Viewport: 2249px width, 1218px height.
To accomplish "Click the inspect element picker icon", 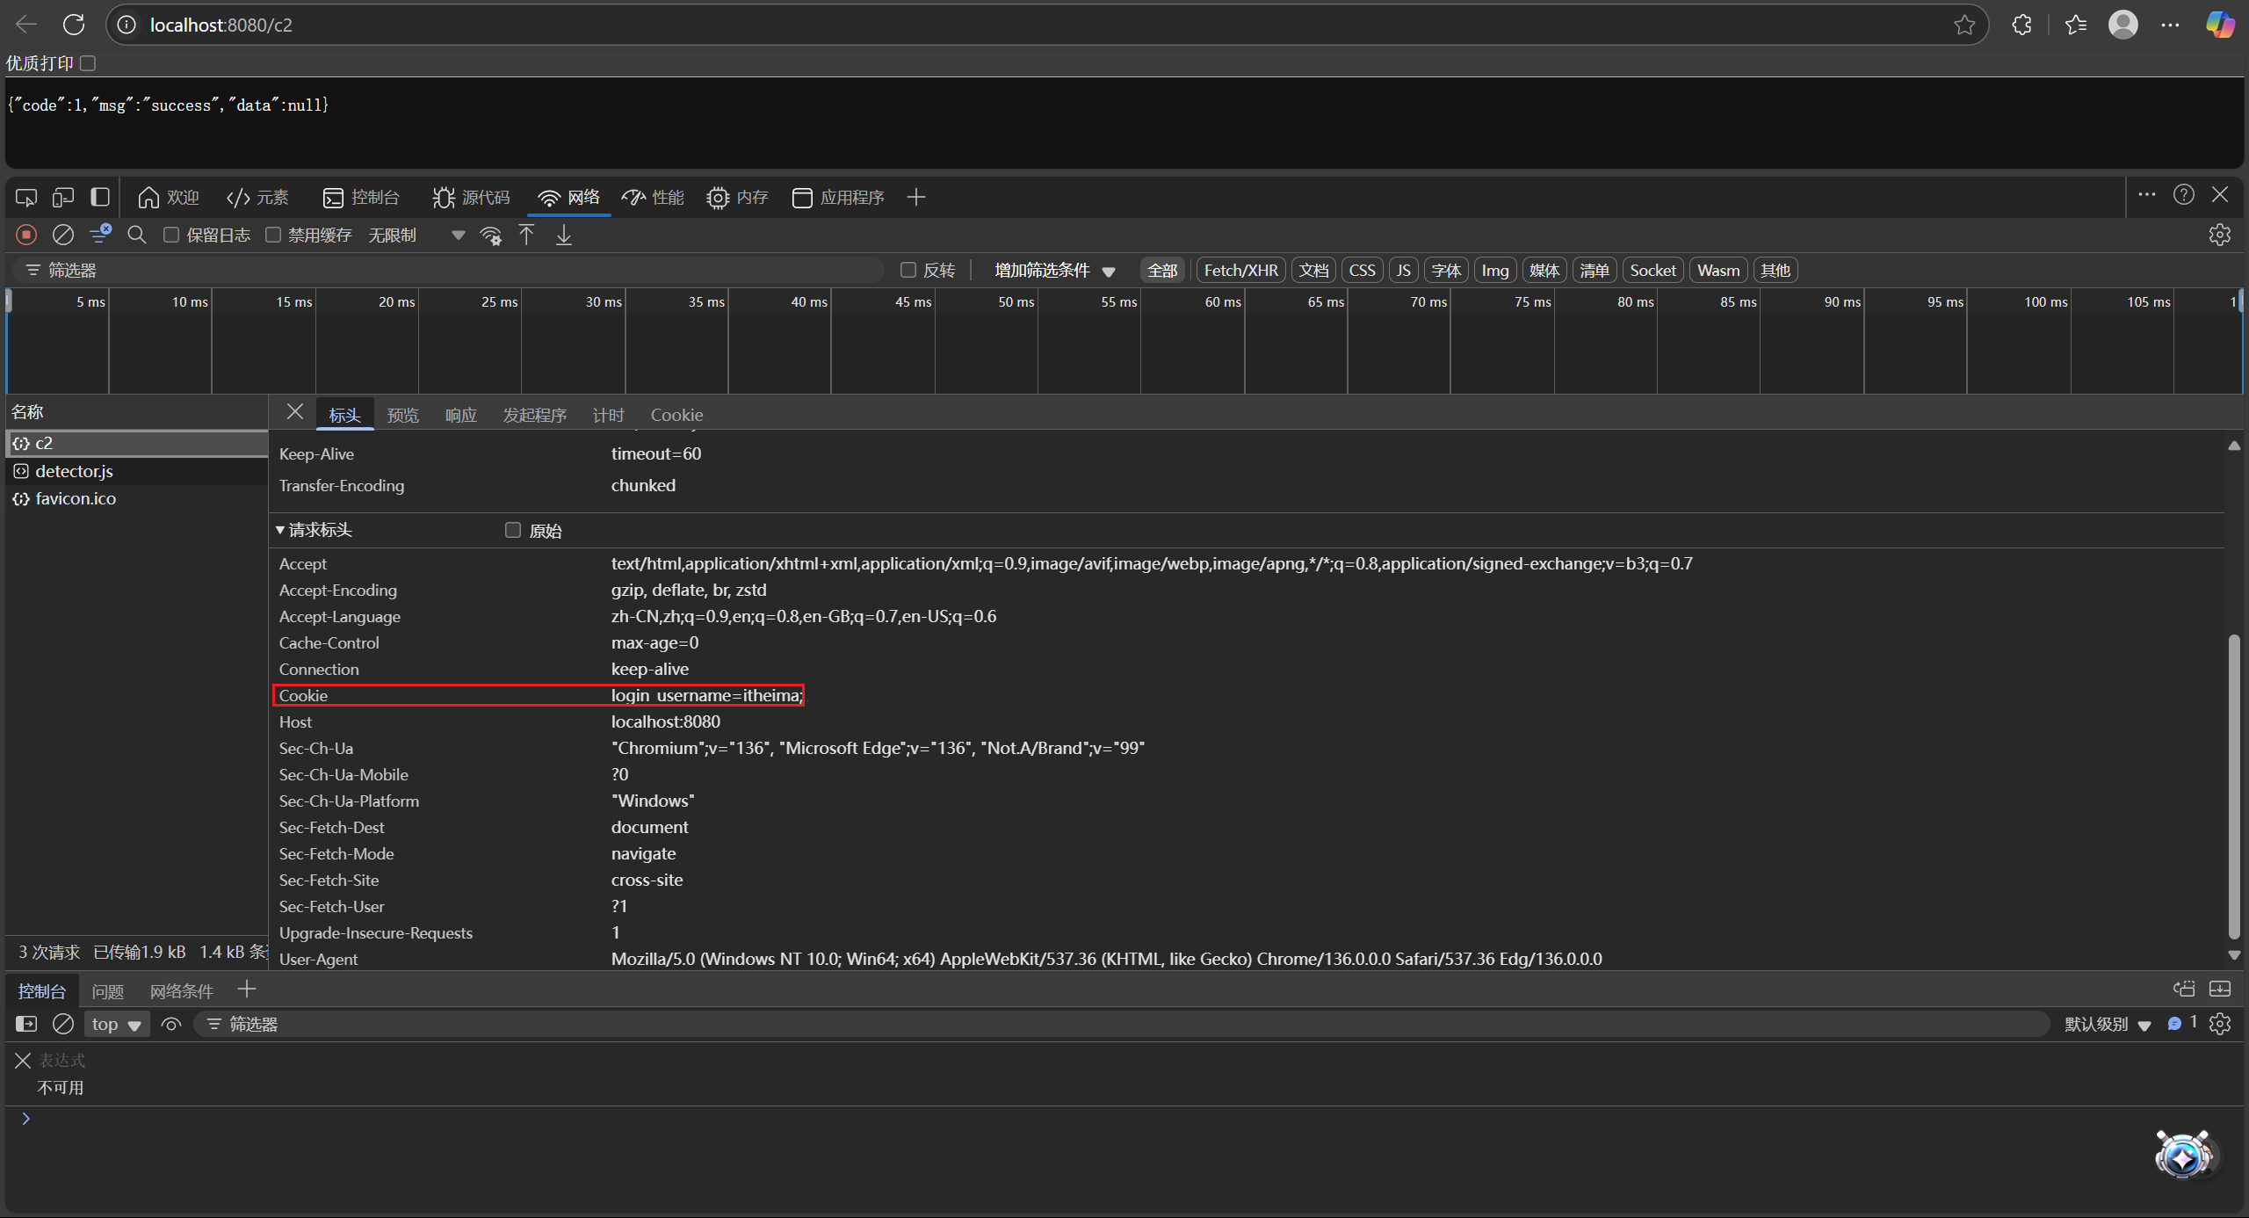I will click(26, 197).
